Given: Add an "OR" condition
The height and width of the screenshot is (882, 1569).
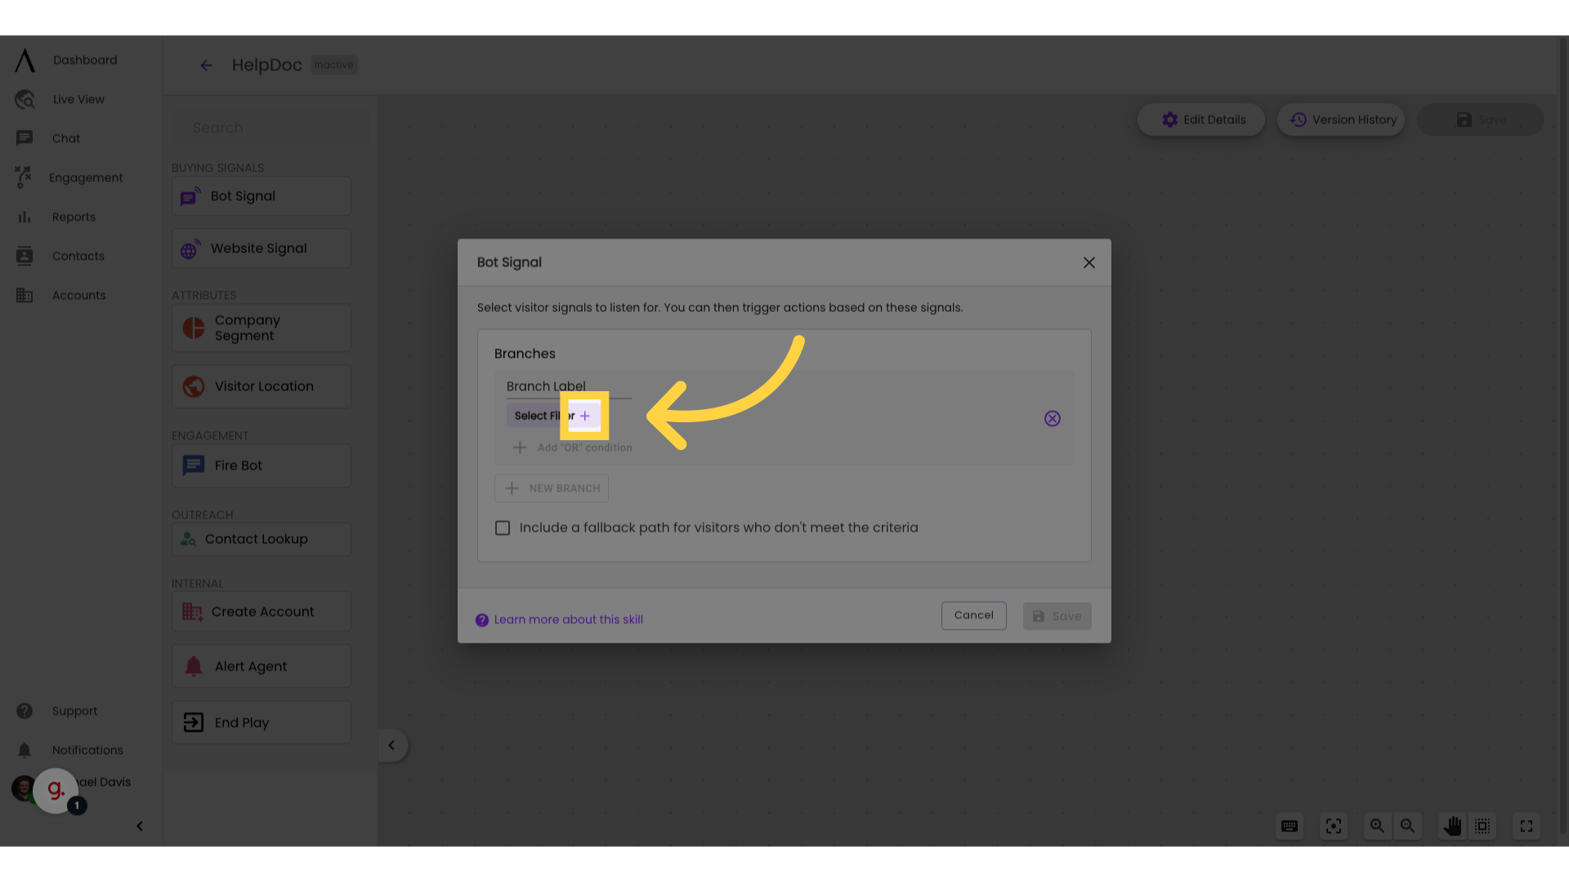Looking at the screenshot, I should [572, 448].
